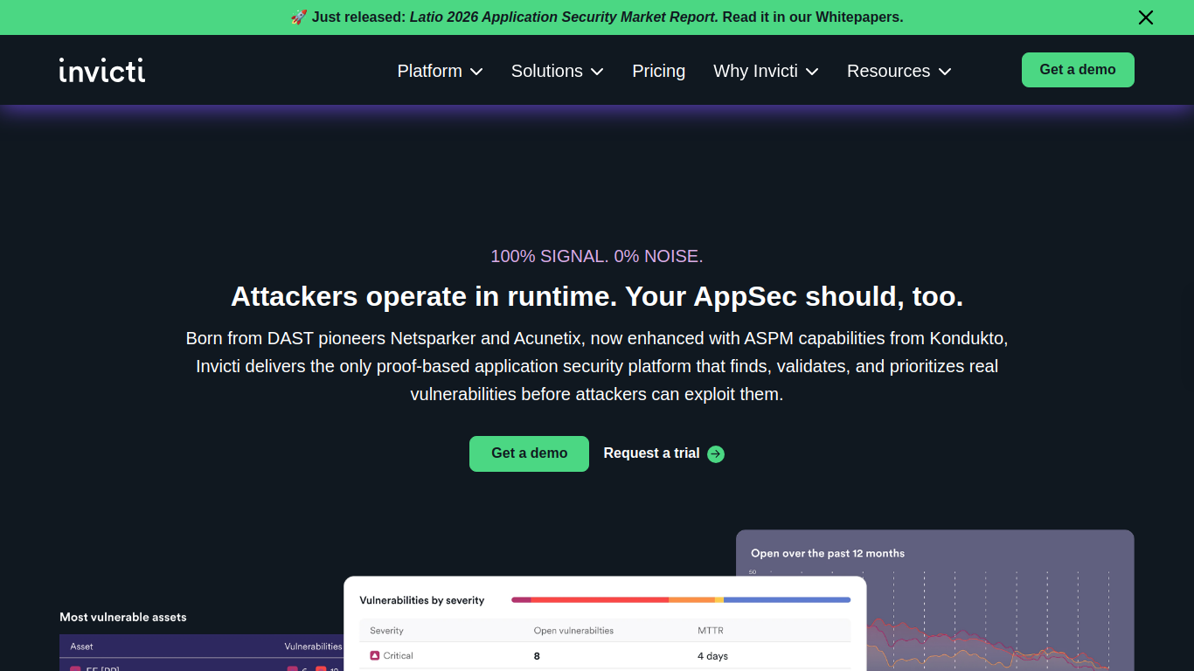Screen dimensions: 1194x671
Task: Click the Vulnerabilities by severity heading
Action: pos(422,600)
